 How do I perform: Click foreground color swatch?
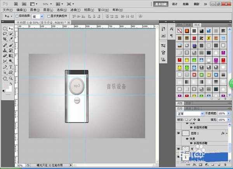pyautogui.click(x=6, y=85)
